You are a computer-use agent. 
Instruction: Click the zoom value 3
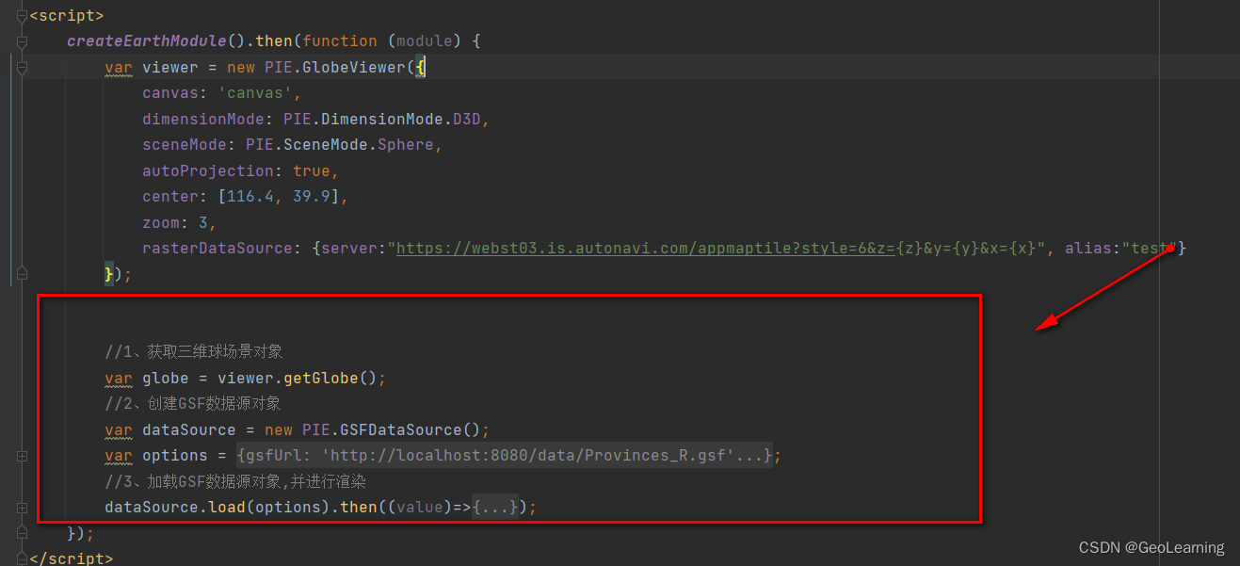(203, 223)
